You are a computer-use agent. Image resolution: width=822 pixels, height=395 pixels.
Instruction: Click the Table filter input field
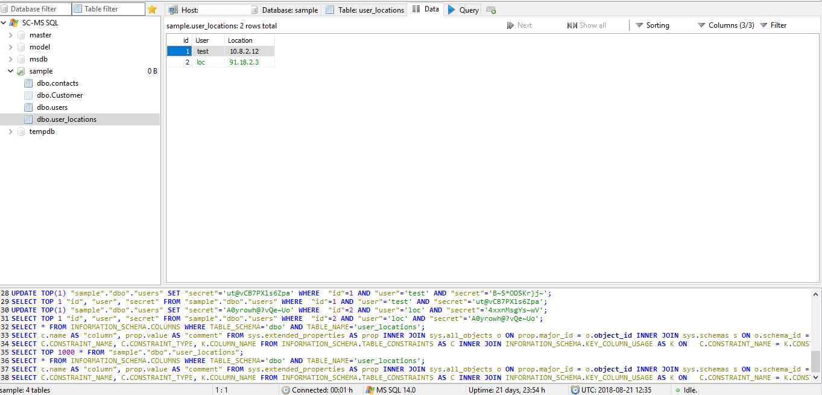pos(109,9)
